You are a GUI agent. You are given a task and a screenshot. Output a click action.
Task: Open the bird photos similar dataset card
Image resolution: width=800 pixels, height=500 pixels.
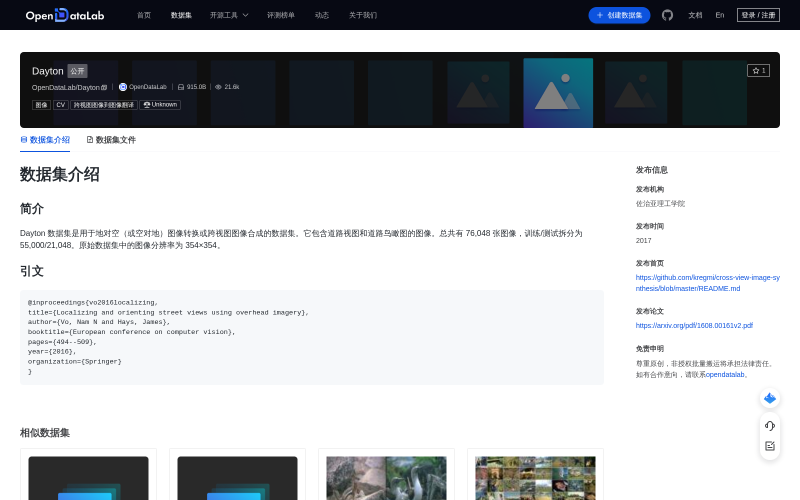386,474
